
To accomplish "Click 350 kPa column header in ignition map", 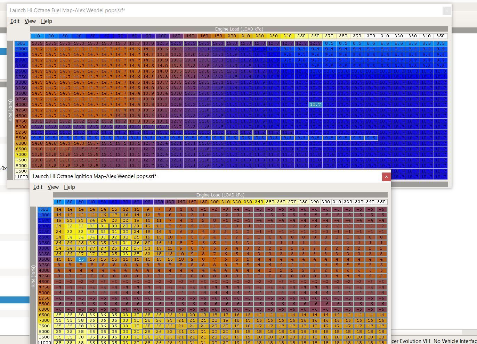I will 381,202.
